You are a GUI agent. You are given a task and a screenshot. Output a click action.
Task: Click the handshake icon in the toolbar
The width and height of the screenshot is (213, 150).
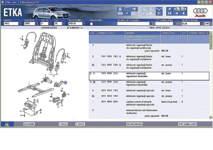click(x=134, y=9)
